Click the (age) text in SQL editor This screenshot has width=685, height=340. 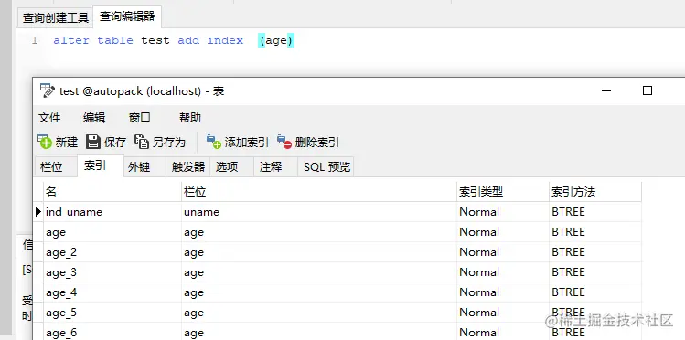[x=276, y=40]
